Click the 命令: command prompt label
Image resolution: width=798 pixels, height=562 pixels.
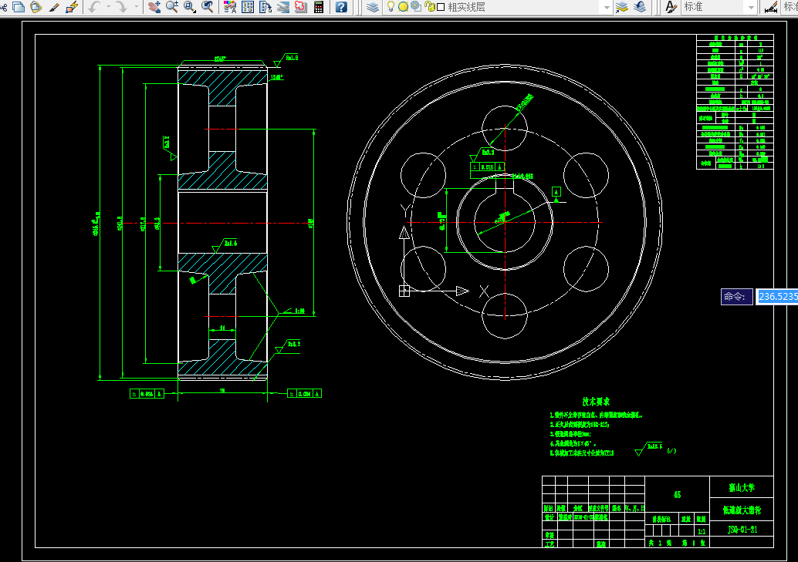tap(736, 297)
